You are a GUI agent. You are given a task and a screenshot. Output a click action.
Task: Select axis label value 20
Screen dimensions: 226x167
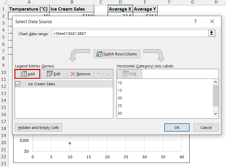120,98
